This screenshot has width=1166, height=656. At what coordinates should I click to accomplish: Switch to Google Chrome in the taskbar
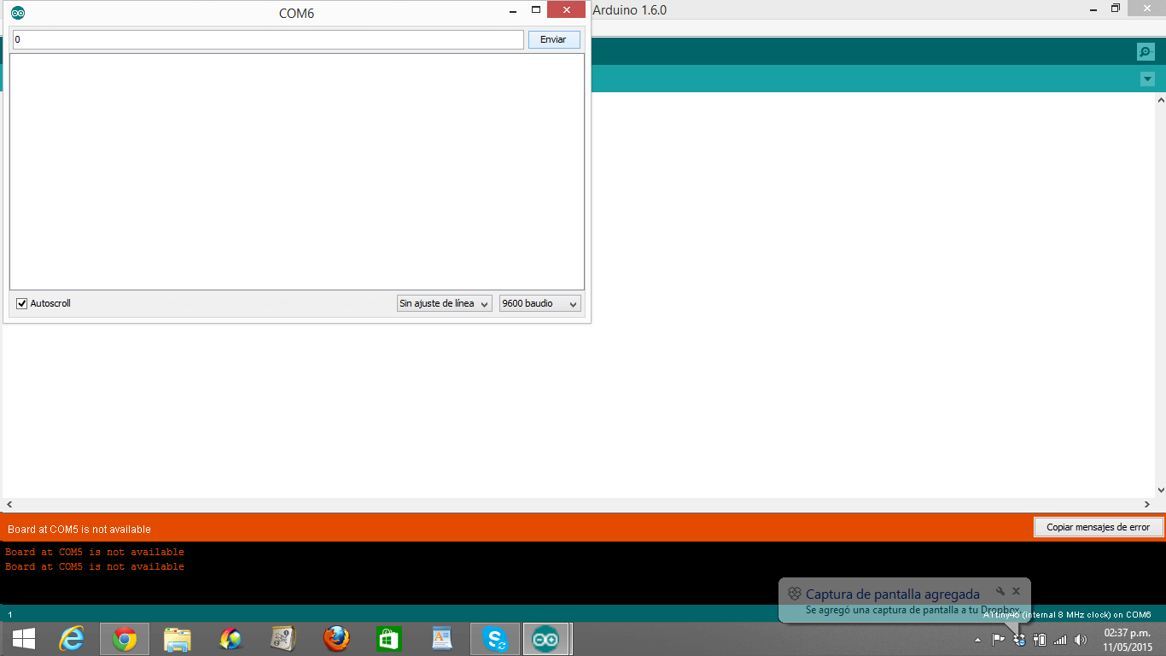pyautogui.click(x=125, y=639)
